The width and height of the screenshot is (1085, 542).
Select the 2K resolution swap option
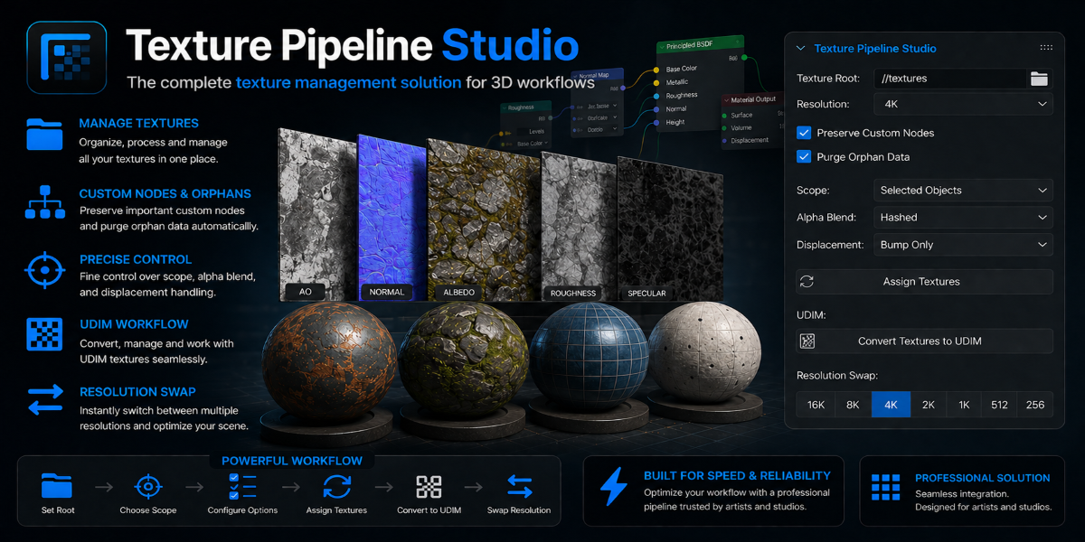coord(928,405)
